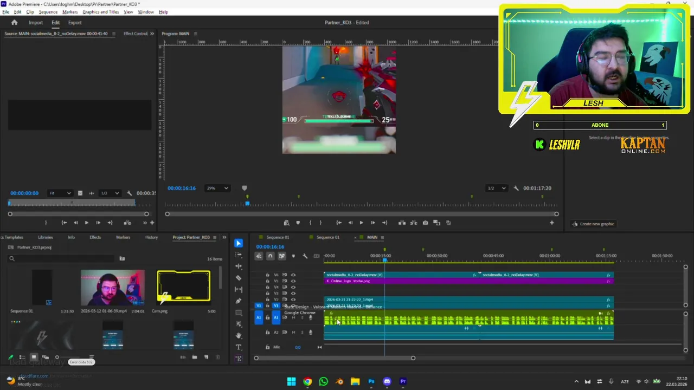Toggle V5 track output eye
The image size is (694, 390).
[x=293, y=281]
